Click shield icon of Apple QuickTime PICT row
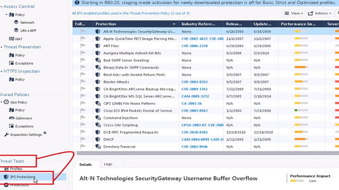This screenshot has width=339, height=190. [98, 39]
